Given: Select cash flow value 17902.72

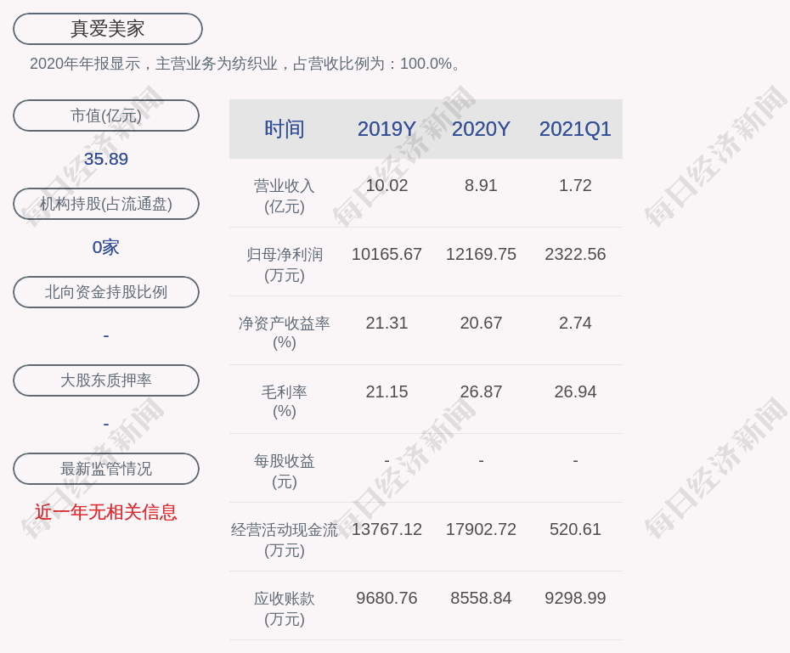Looking at the screenshot, I should point(481,529).
